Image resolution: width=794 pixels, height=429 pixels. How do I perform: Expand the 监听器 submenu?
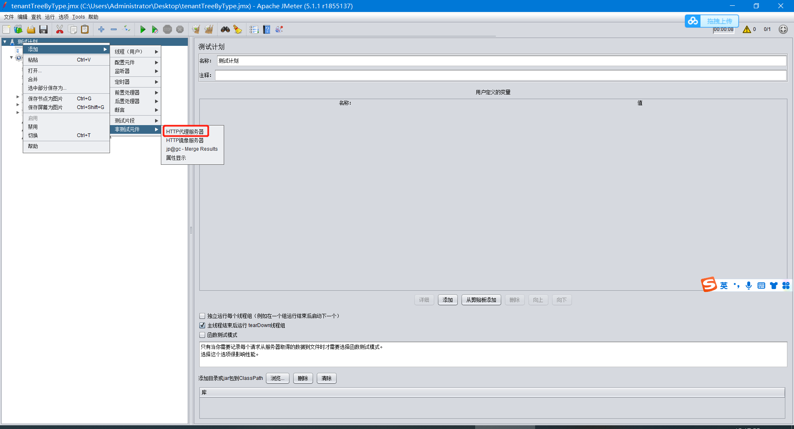point(136,71)
